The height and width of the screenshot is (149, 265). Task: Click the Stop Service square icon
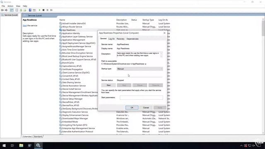tap(43, 10)
